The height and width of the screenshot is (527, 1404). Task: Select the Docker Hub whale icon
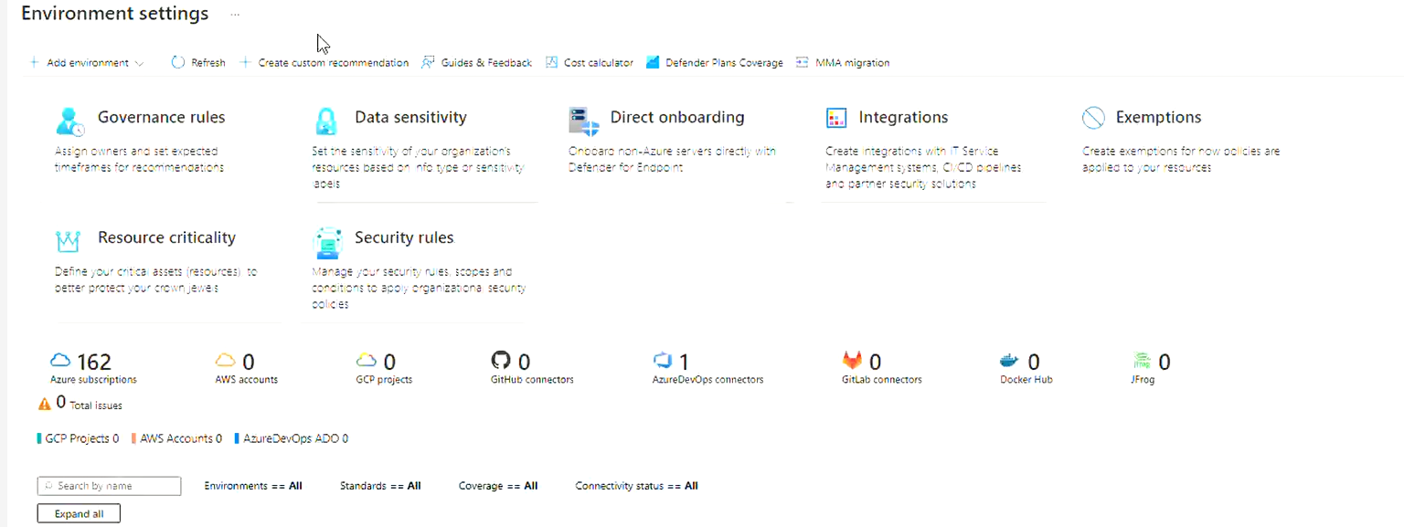pos(1010,360)
